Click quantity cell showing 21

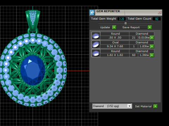point(134,38)
